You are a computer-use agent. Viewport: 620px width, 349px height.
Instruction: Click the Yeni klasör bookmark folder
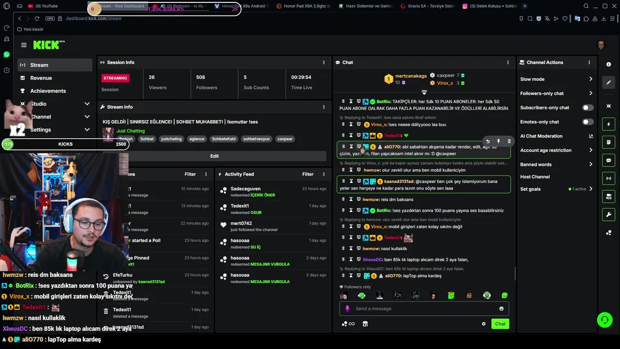tap(30, 29)
